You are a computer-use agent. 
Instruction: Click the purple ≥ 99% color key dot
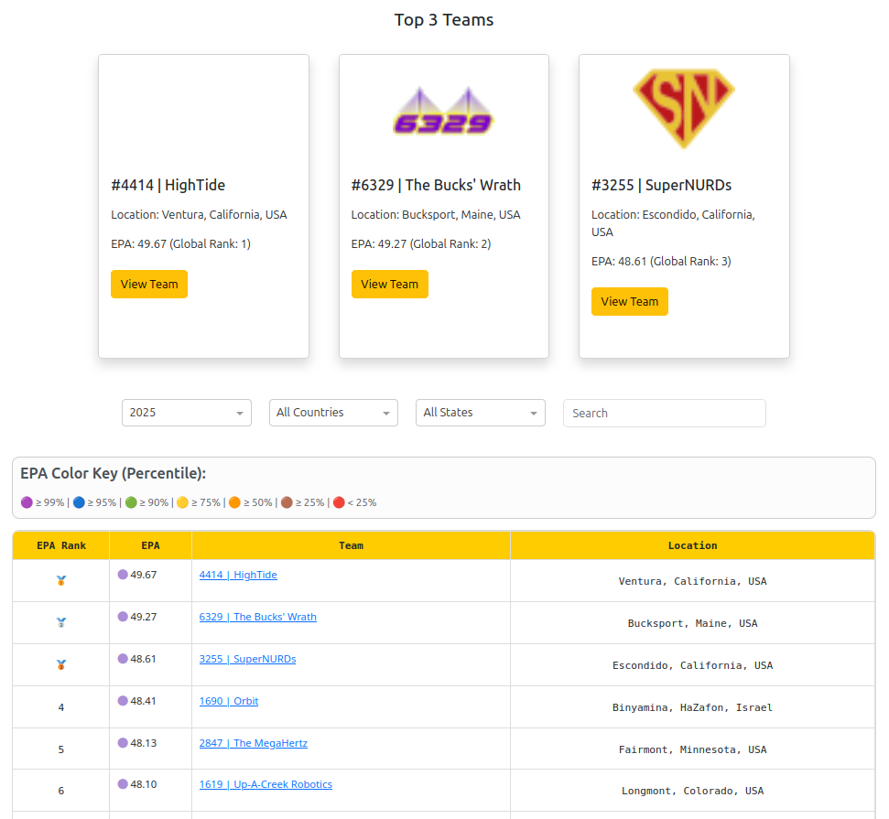pos(27,502)
